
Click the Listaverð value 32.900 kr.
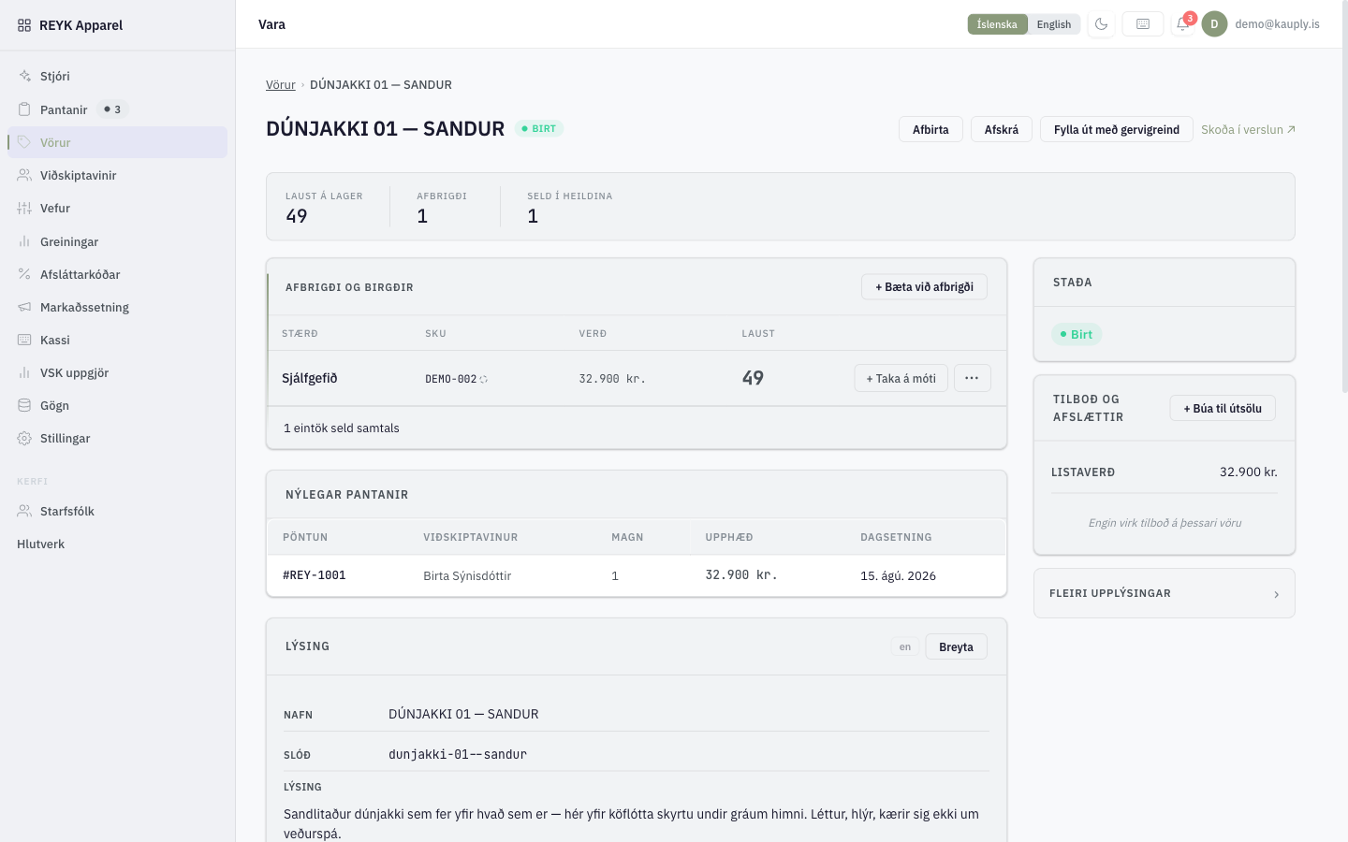[1249, 472]
